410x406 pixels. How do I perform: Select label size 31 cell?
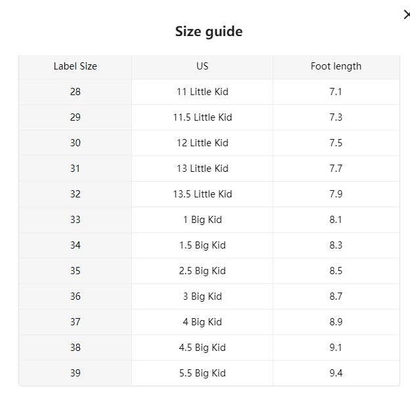click(x=75, y=169)
